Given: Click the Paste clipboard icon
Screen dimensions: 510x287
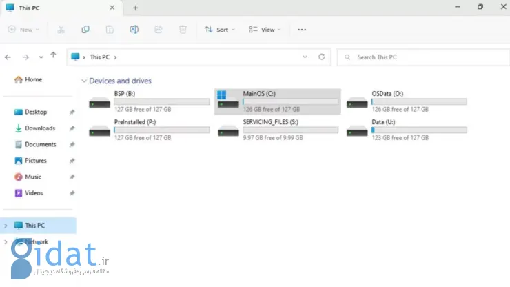Looking at the screenshot, I should coord(110,30).
